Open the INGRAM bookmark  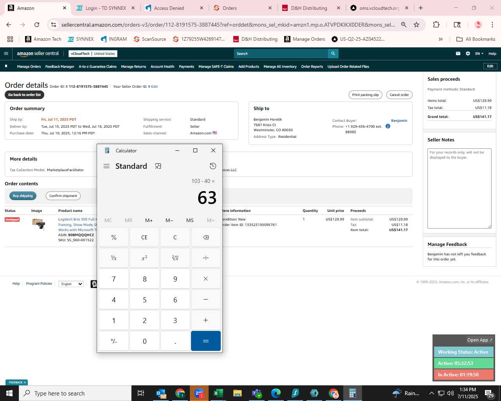pos(114,39)
